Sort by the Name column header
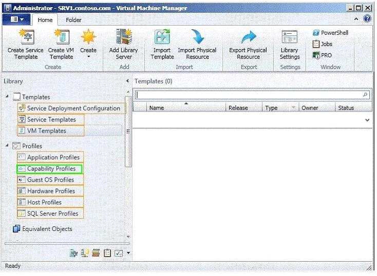Screen dimensions: 377x276 (x=186, y=108)
